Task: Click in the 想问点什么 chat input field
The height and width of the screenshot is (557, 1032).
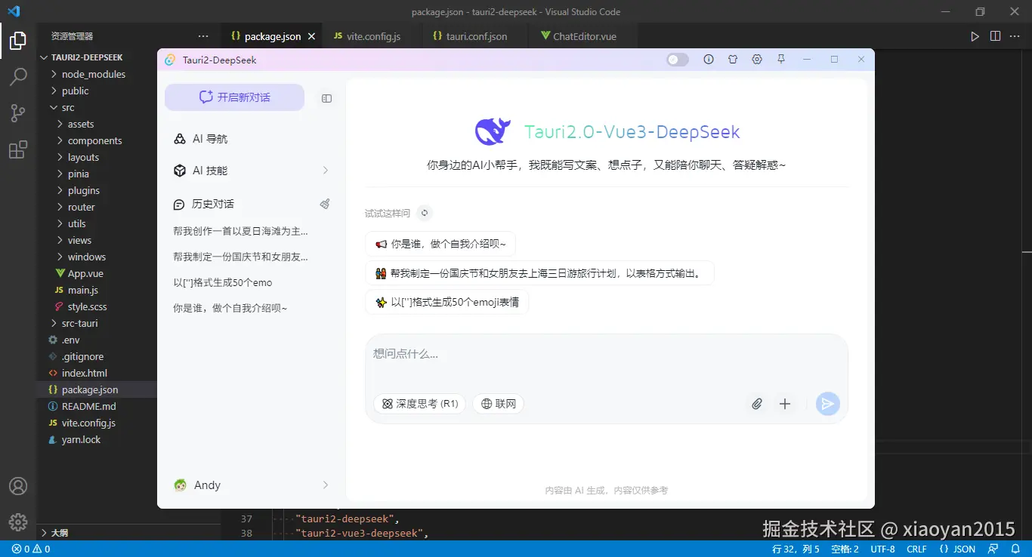Action: 529,355
